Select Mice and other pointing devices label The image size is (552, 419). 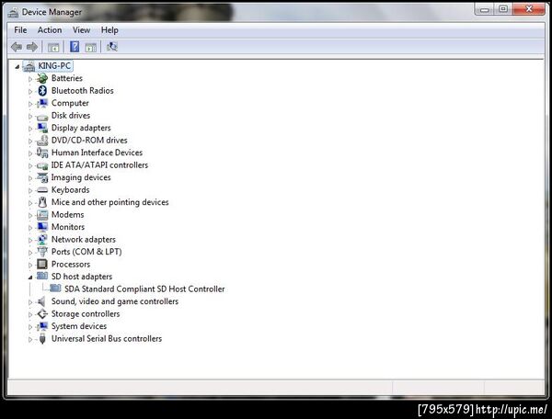pyautogui.click(x=109, y=202)
